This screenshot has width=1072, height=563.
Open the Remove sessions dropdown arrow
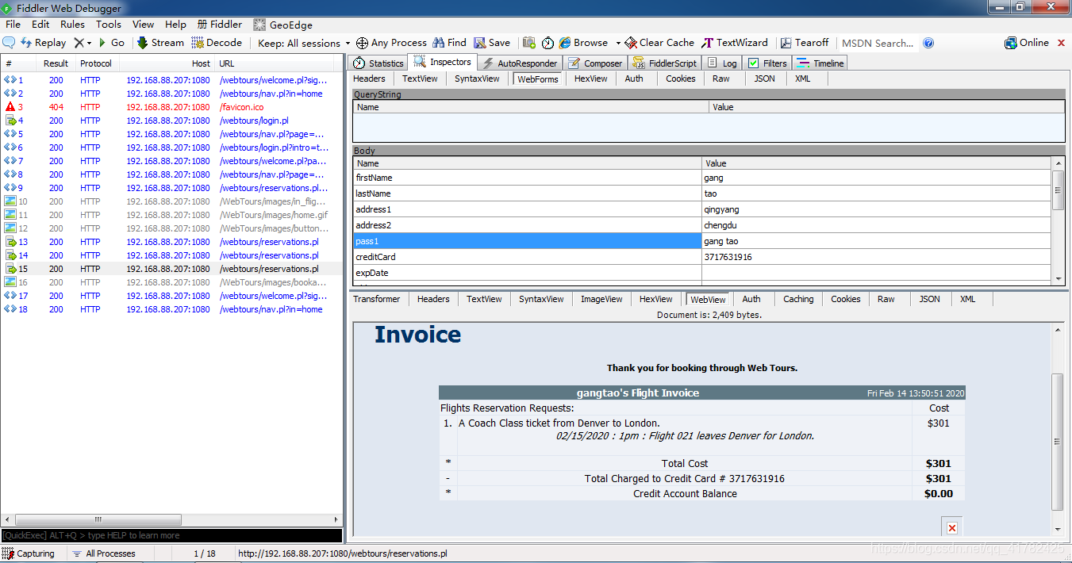[x=89, y=43]
